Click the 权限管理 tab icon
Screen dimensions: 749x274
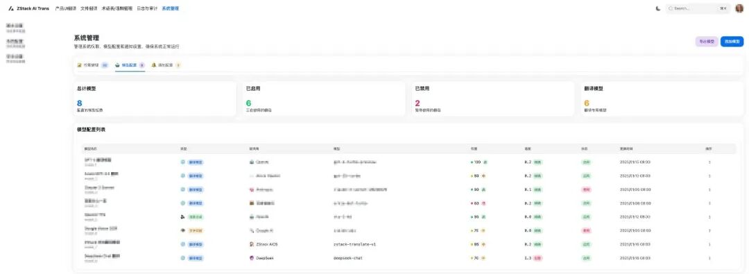(x=80, y=65)
